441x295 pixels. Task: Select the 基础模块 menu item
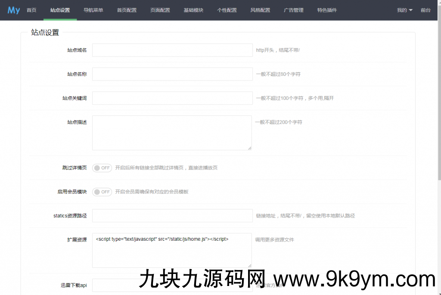tap(193, 10)
